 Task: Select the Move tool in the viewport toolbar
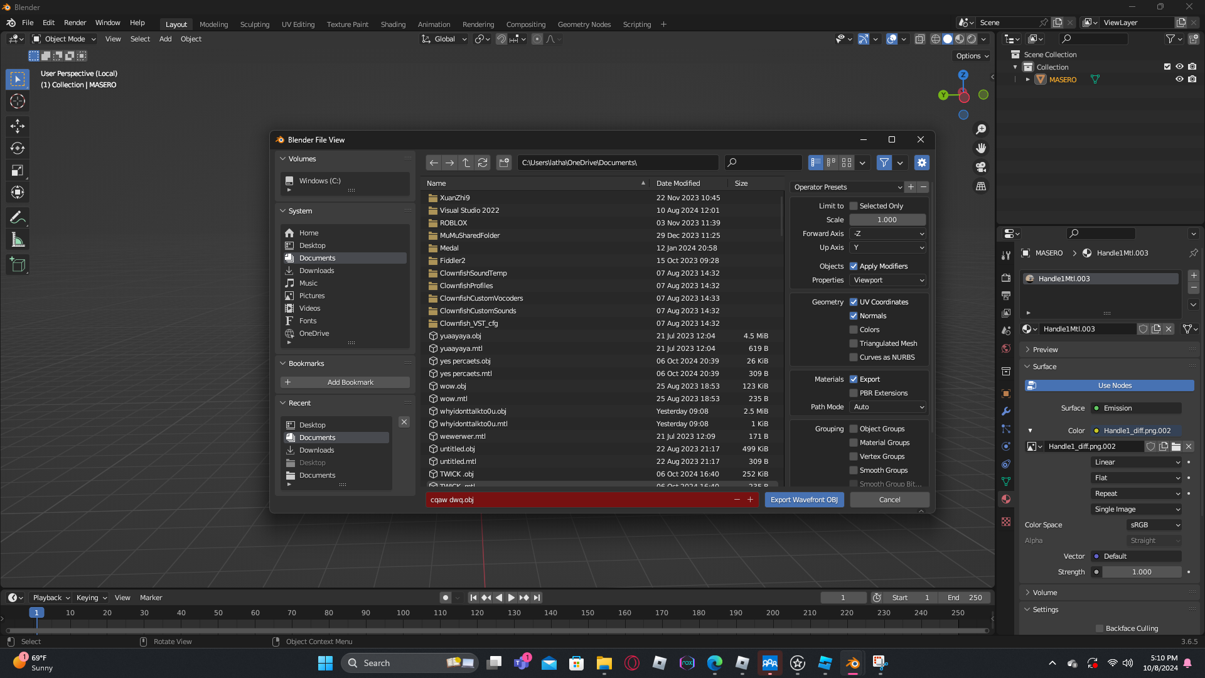point(18,126)
